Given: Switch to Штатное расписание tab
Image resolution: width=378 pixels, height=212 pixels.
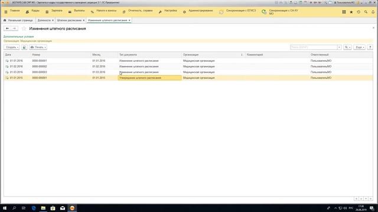Looking at the screenshot, I should [x=69, y=21].
